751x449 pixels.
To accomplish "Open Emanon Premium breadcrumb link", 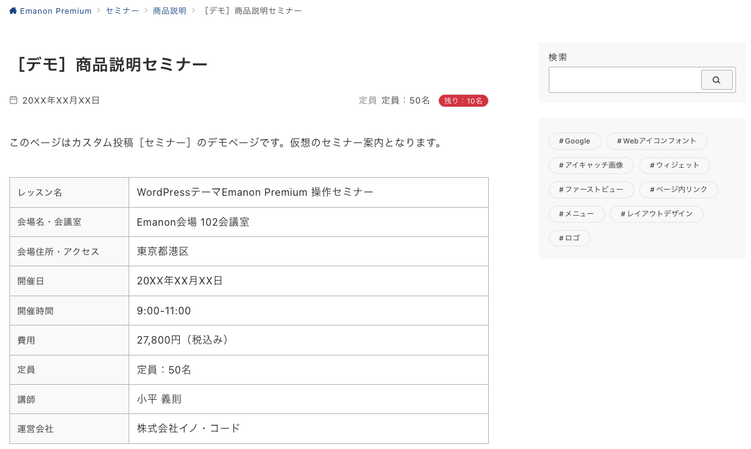I will click(x=56, y=11).
